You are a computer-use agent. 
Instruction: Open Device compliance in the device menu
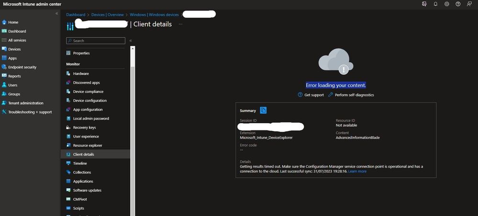(88, 91)
